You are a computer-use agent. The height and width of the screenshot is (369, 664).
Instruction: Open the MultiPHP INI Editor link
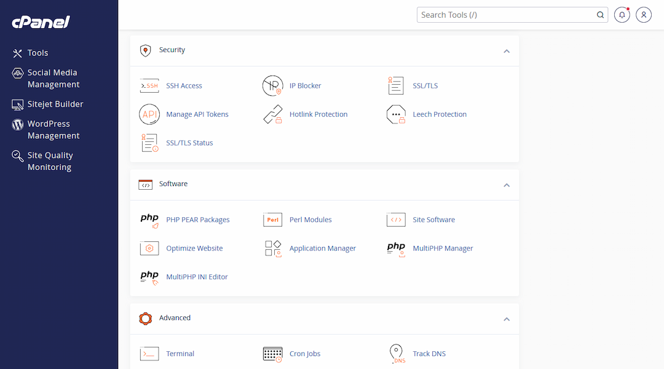tap(197, 277)
